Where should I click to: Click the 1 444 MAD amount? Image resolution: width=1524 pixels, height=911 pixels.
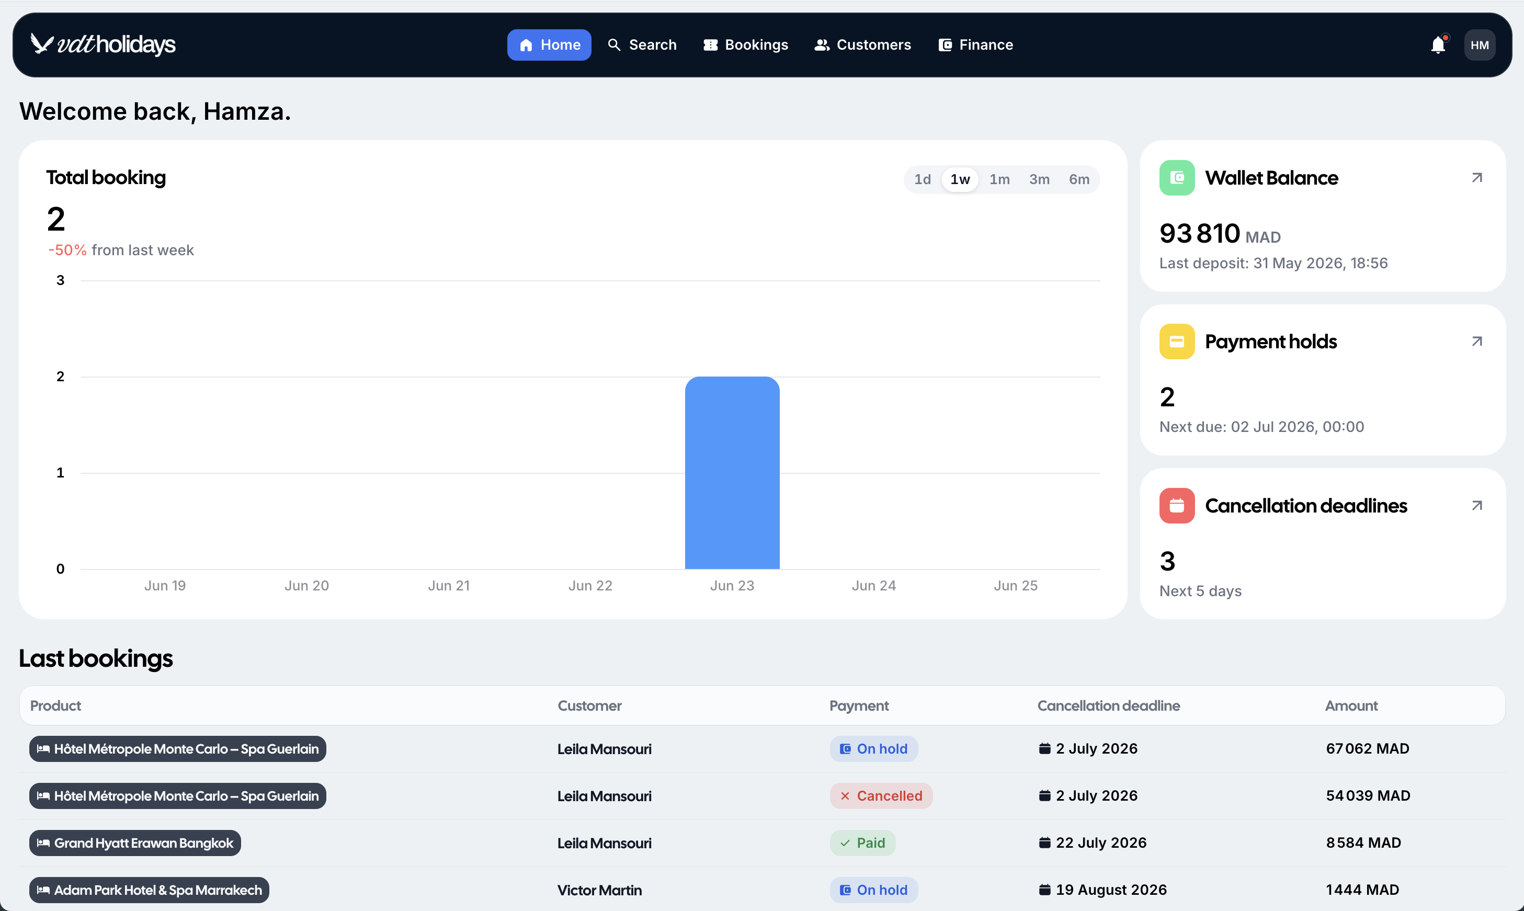tap(1362, 890)
